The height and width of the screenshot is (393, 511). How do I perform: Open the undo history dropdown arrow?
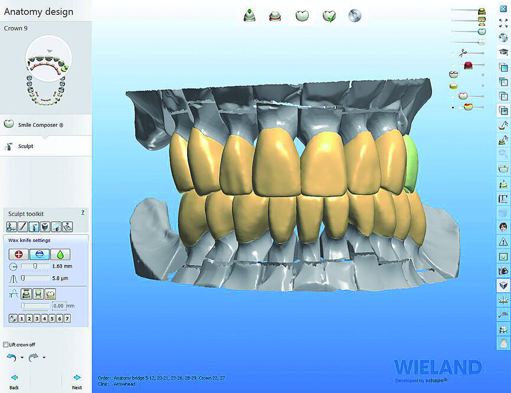(x=22, y=357)
